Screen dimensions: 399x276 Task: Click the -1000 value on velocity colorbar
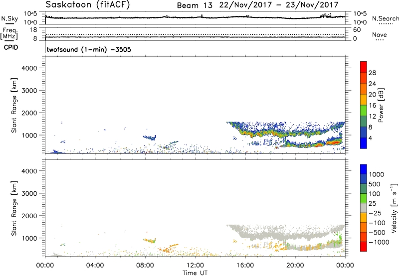point(379,242)
